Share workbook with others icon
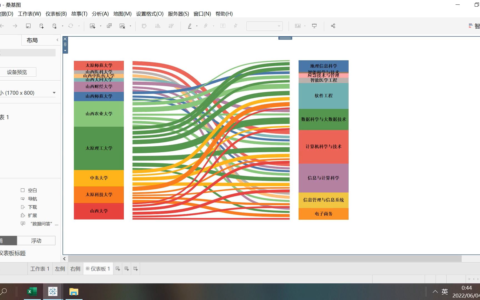Screen dimensions: 480x300 (333, 26)
